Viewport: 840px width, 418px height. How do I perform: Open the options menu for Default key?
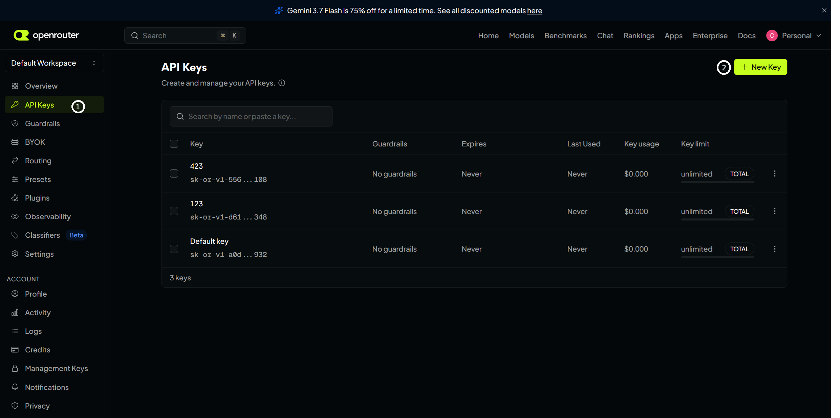(775, 249)
